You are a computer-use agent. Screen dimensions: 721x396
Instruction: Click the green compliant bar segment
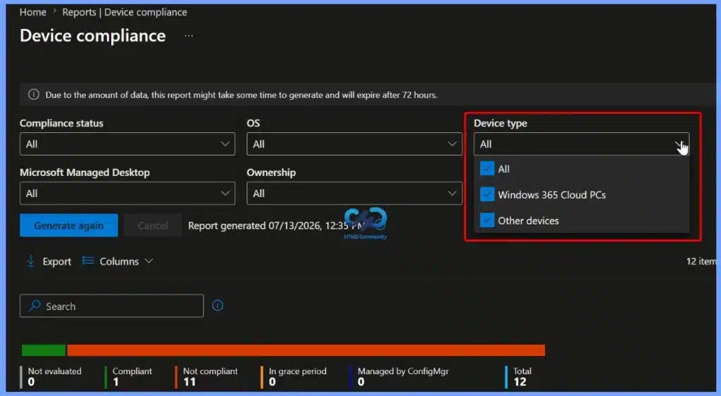pyautogui.click(x=44, y=350)
